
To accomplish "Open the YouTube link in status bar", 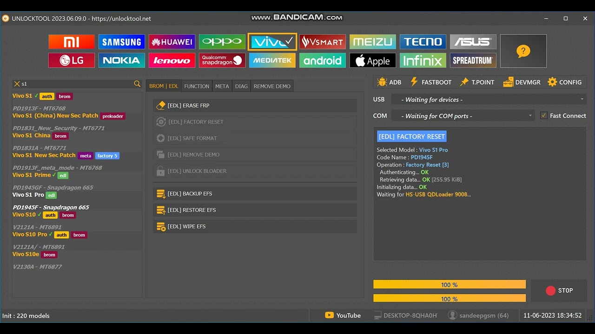I will (x=343, y=315).
